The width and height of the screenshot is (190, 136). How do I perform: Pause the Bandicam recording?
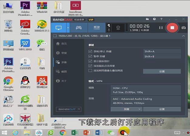point(161,28)
